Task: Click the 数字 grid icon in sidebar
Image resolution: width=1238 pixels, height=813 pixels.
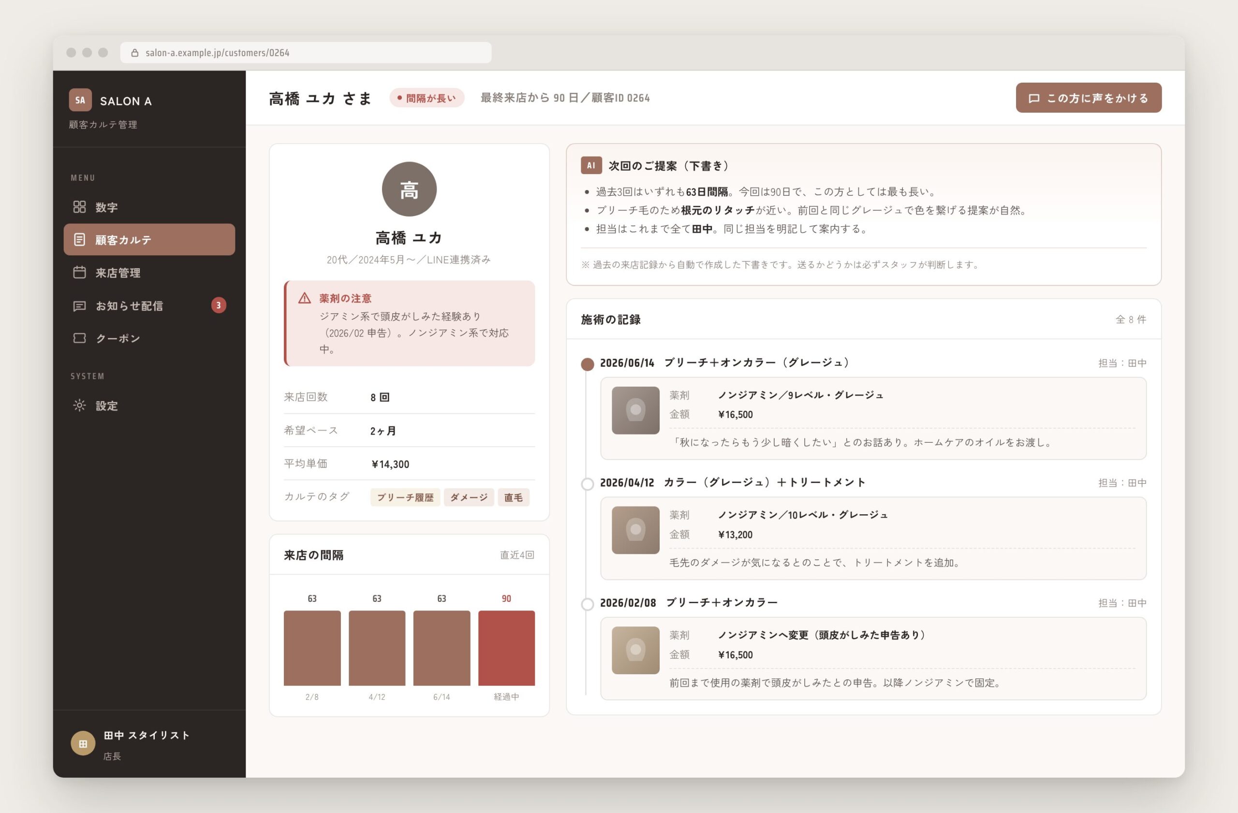Action: click(79, 207)
